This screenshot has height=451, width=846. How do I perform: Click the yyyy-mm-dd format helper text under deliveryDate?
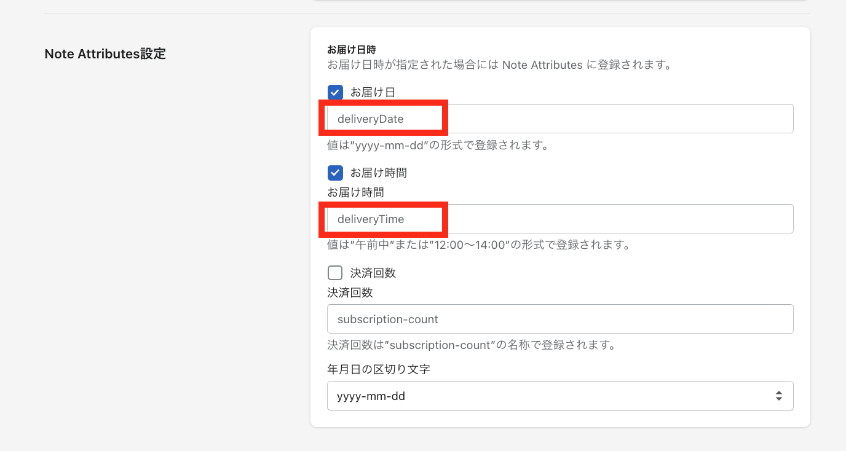pyautogui.click(x=438, y=146)
